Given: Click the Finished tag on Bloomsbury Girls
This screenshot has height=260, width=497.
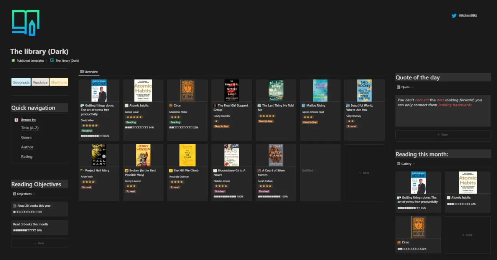Looking at the screenshot, I should tap(220, 191).
